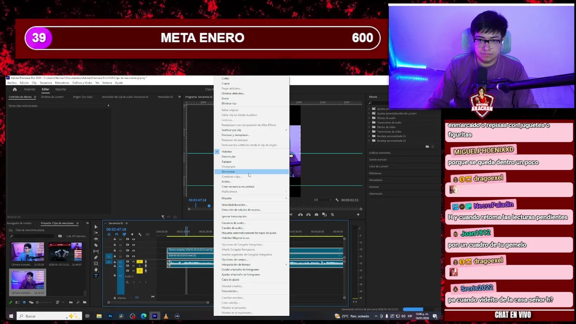Open the Premiere Pro Home screen icon
Image resolution: width=576 pixels, height=324 pixels.
(14, 89)
